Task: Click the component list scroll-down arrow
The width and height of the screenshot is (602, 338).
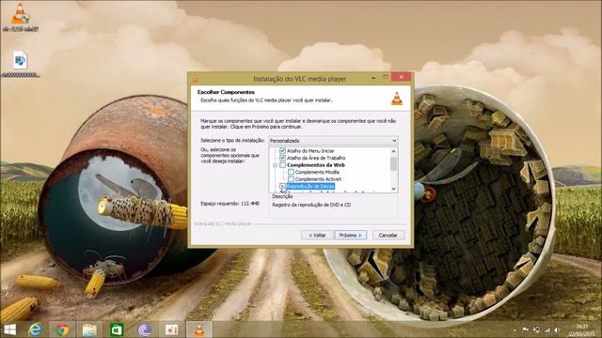Action: (x=393, y=189)
